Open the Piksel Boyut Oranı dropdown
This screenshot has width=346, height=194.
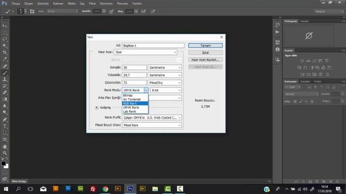tap(152, 125)
